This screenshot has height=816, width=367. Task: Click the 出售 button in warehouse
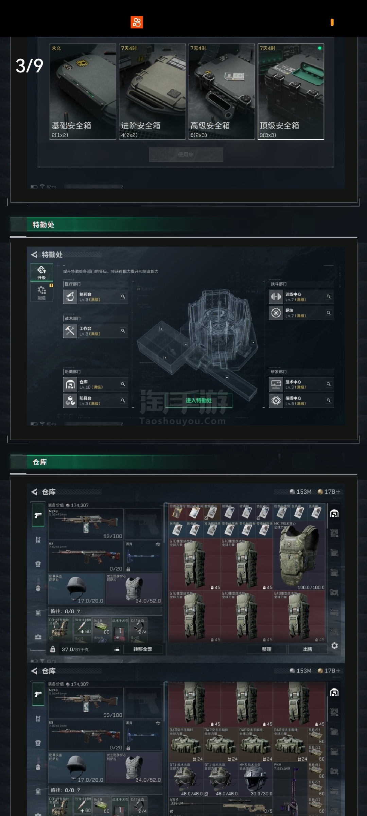point(308,649)
